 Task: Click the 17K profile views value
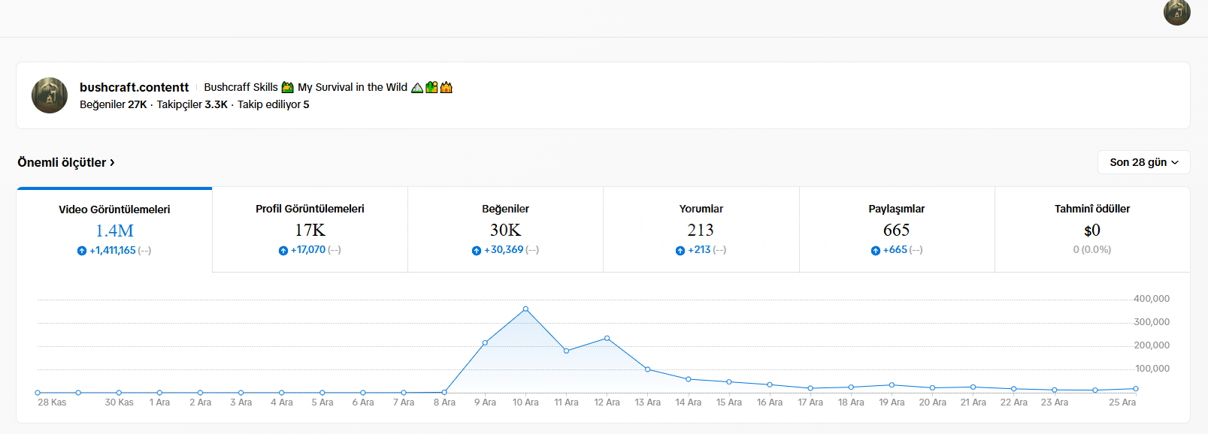(310, 230)
